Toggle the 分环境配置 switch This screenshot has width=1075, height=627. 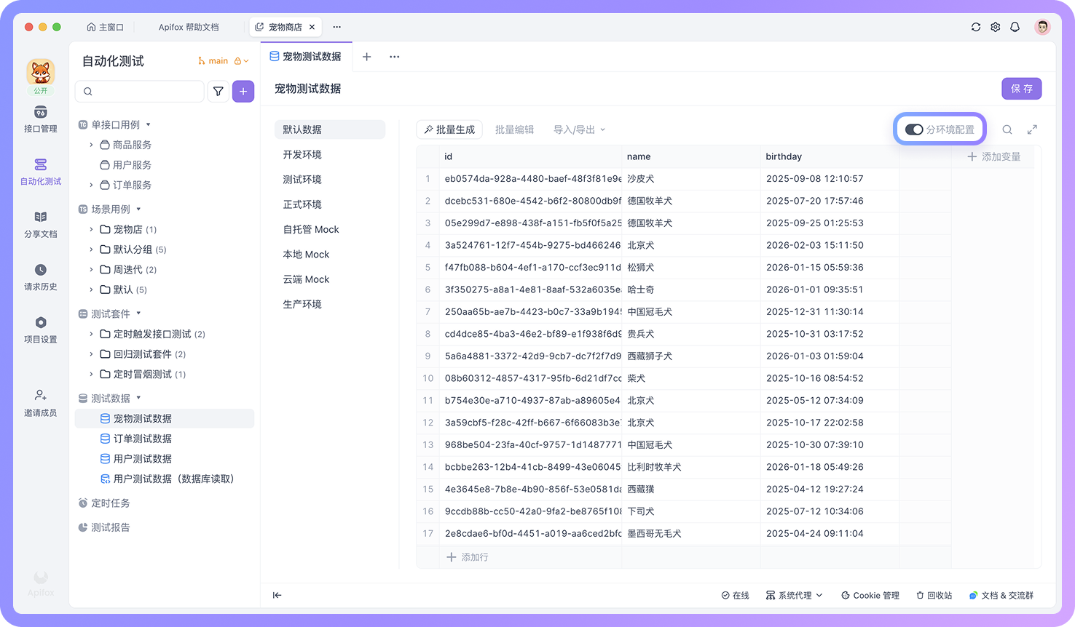point(914,129)
